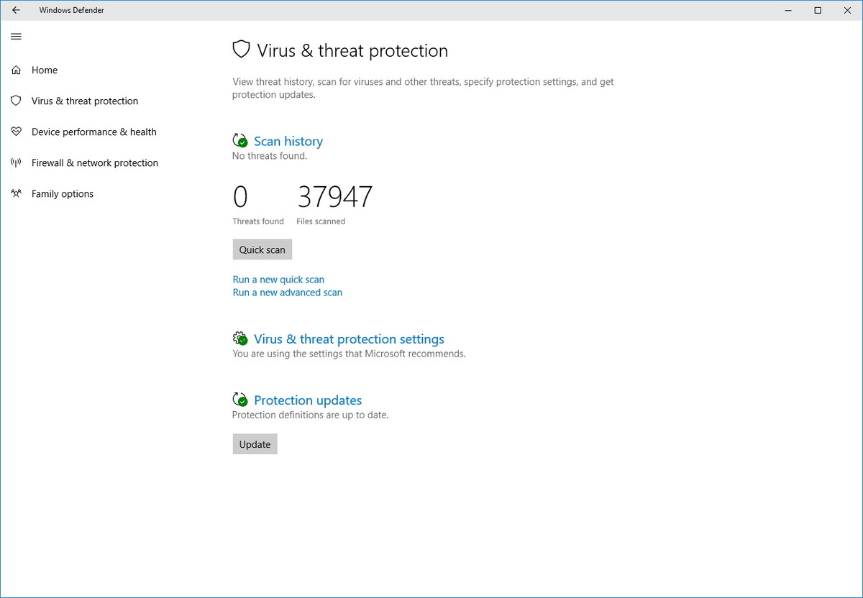Click the Protection updates shield icon
The image size is (863, 598).
point(240,400)
